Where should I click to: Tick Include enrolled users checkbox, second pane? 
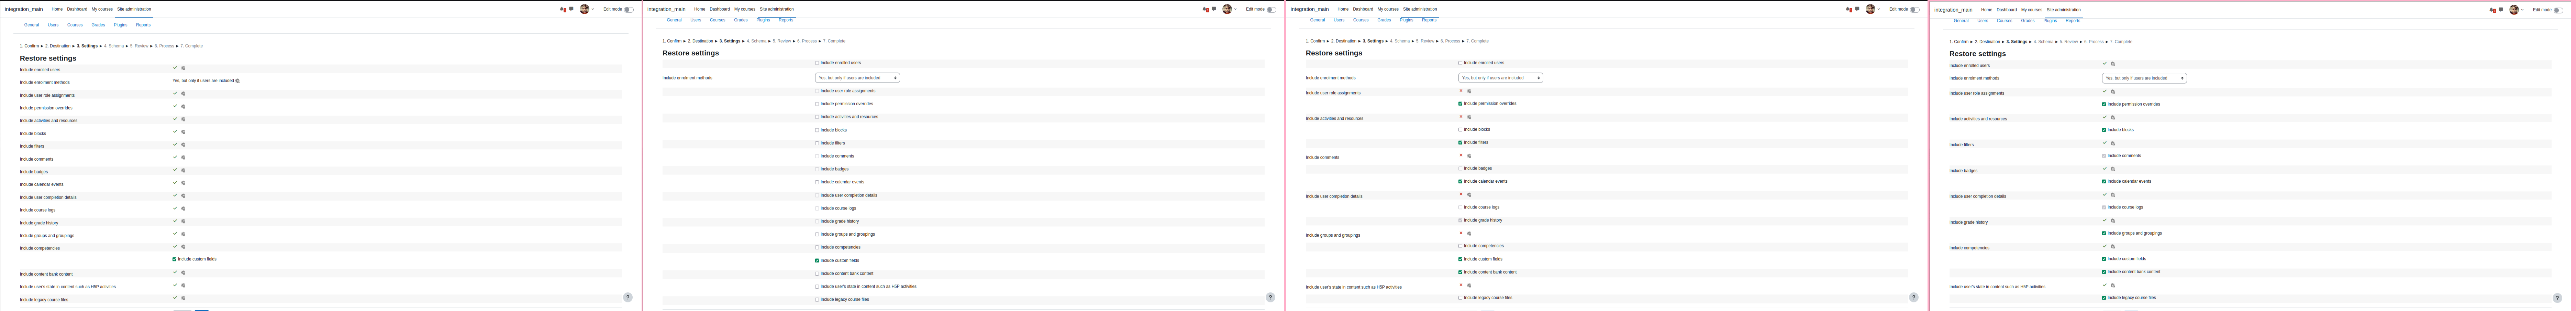(817, 63)
